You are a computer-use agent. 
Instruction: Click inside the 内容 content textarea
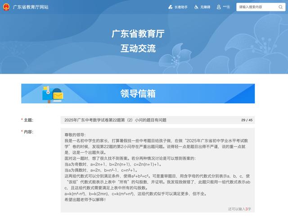[157, 170]
